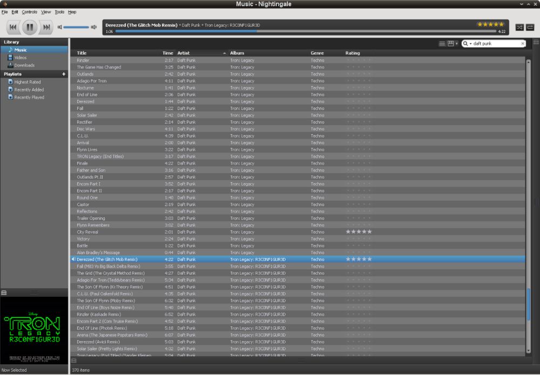Click into the search field
The width and height of the screenshot is (540, 375).
point(496,44)
